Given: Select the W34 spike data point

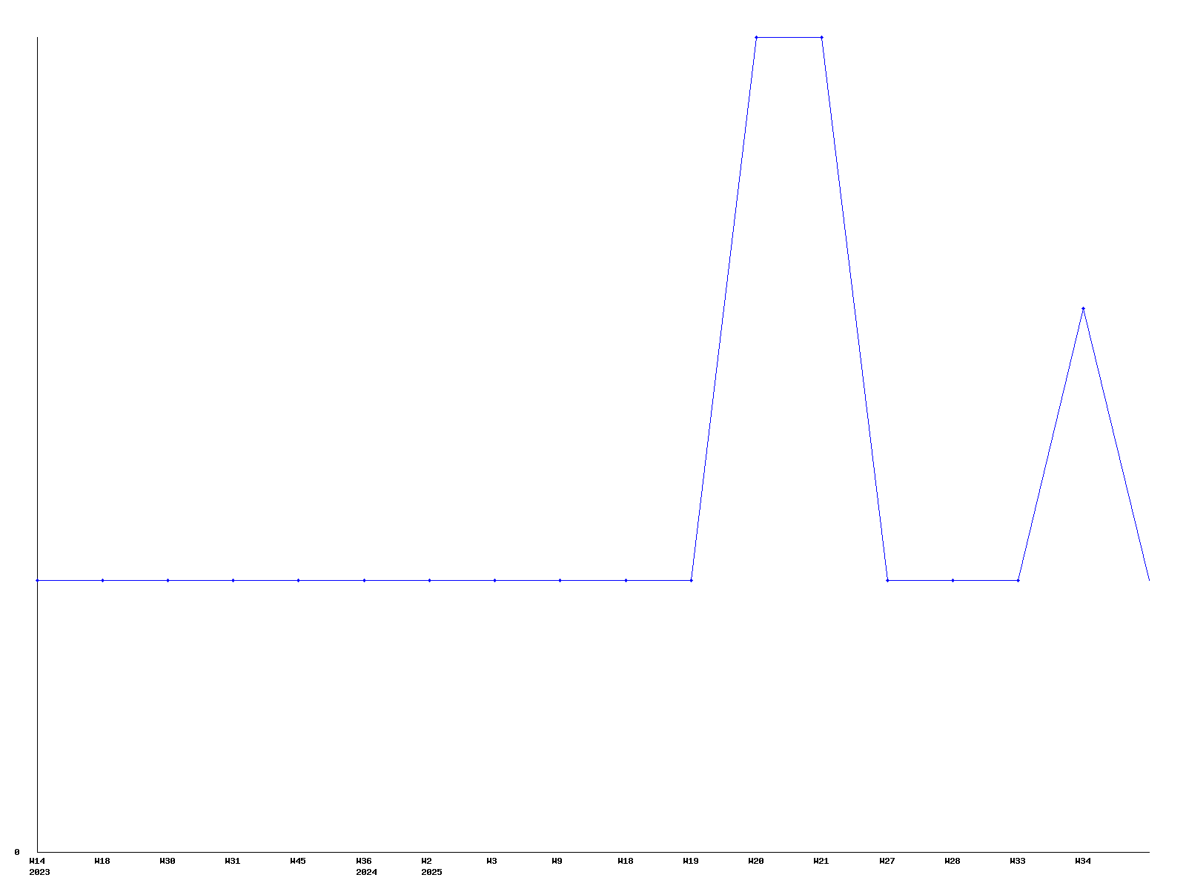Looking at the screenshot, I should point(1083,308).
